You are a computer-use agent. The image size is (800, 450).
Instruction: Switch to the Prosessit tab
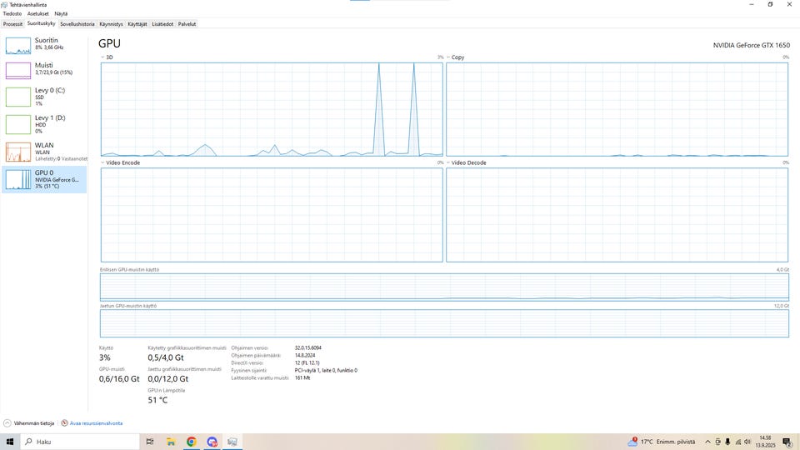tap(12, 24)
